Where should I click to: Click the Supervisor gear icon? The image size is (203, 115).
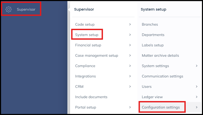(x=9, y=10)
